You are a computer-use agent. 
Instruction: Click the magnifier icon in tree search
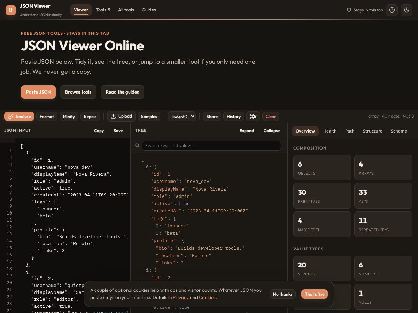click(x=137, y=145)
